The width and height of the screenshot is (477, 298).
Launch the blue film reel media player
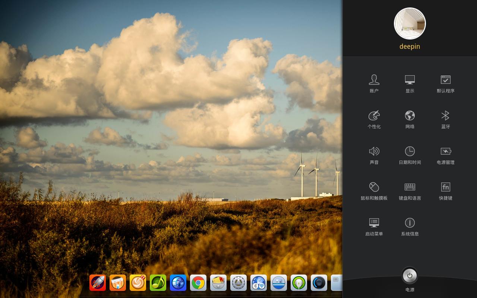point(178,283)
